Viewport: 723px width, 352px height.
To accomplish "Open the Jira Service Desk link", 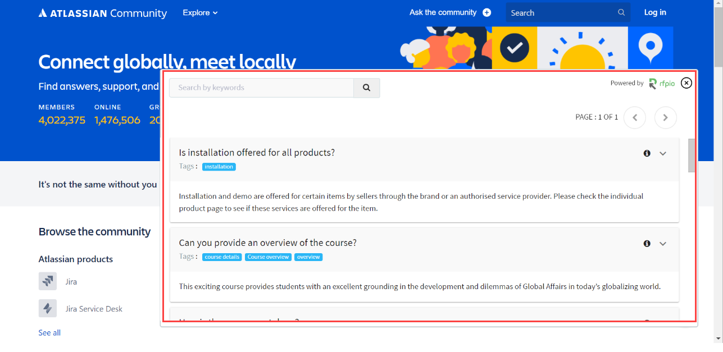I will point(94,309).
